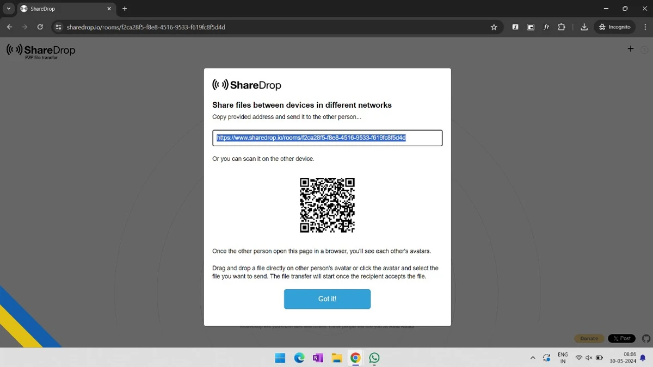Open clock showing 08:06 30-05-2024
This screenshot has width=653, height=367.
(x=623, y=358)
